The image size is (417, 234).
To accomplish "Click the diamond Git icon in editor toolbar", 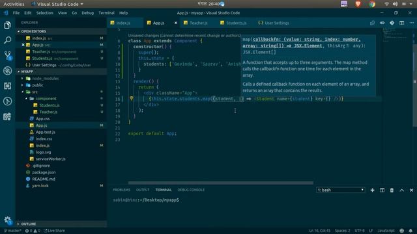I will pyautogui.click(x=392, y=23).
